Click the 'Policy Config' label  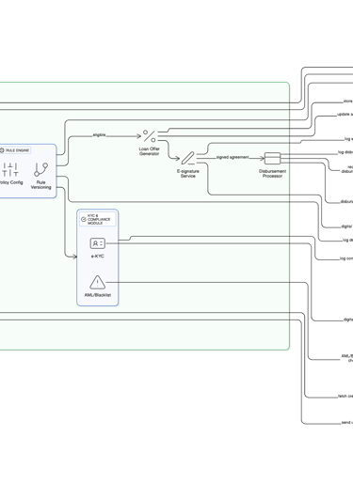click(11, 182)
